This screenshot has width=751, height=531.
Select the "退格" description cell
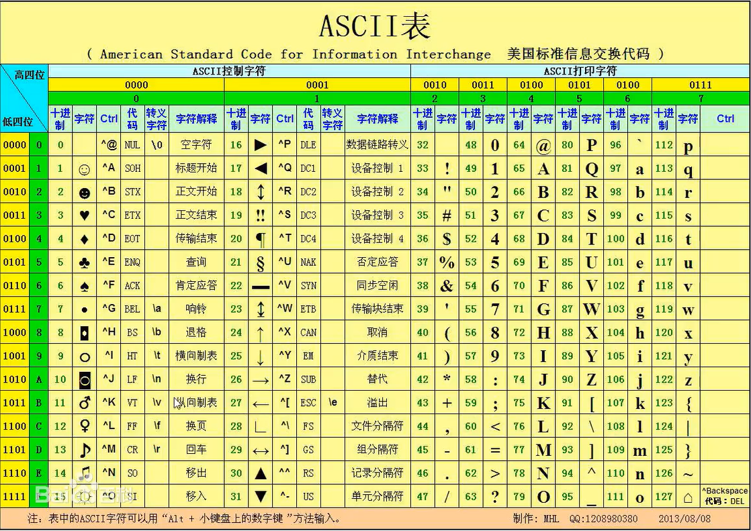point(196,332)
